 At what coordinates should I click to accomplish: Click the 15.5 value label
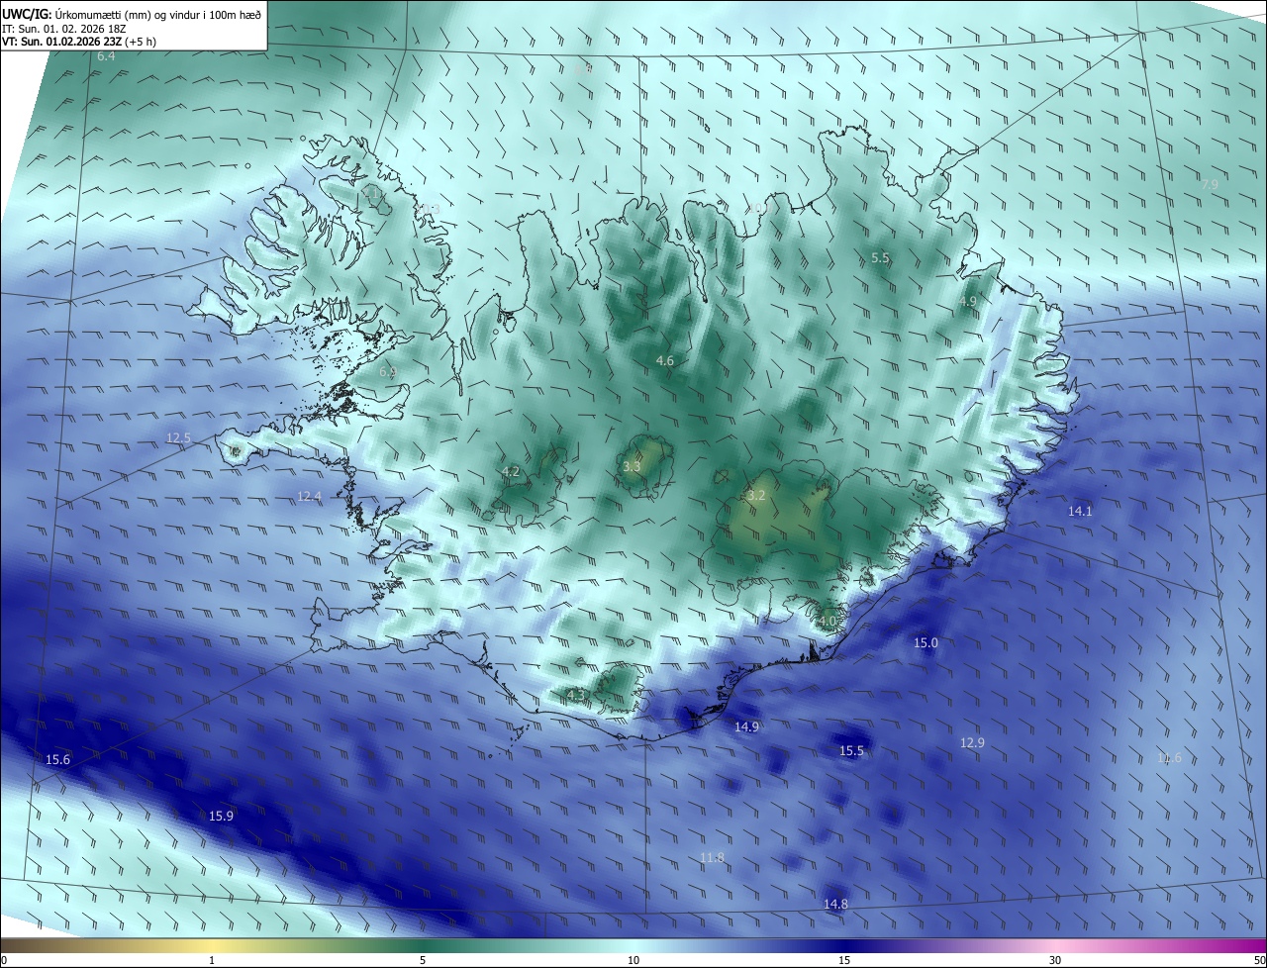(852, 751)
